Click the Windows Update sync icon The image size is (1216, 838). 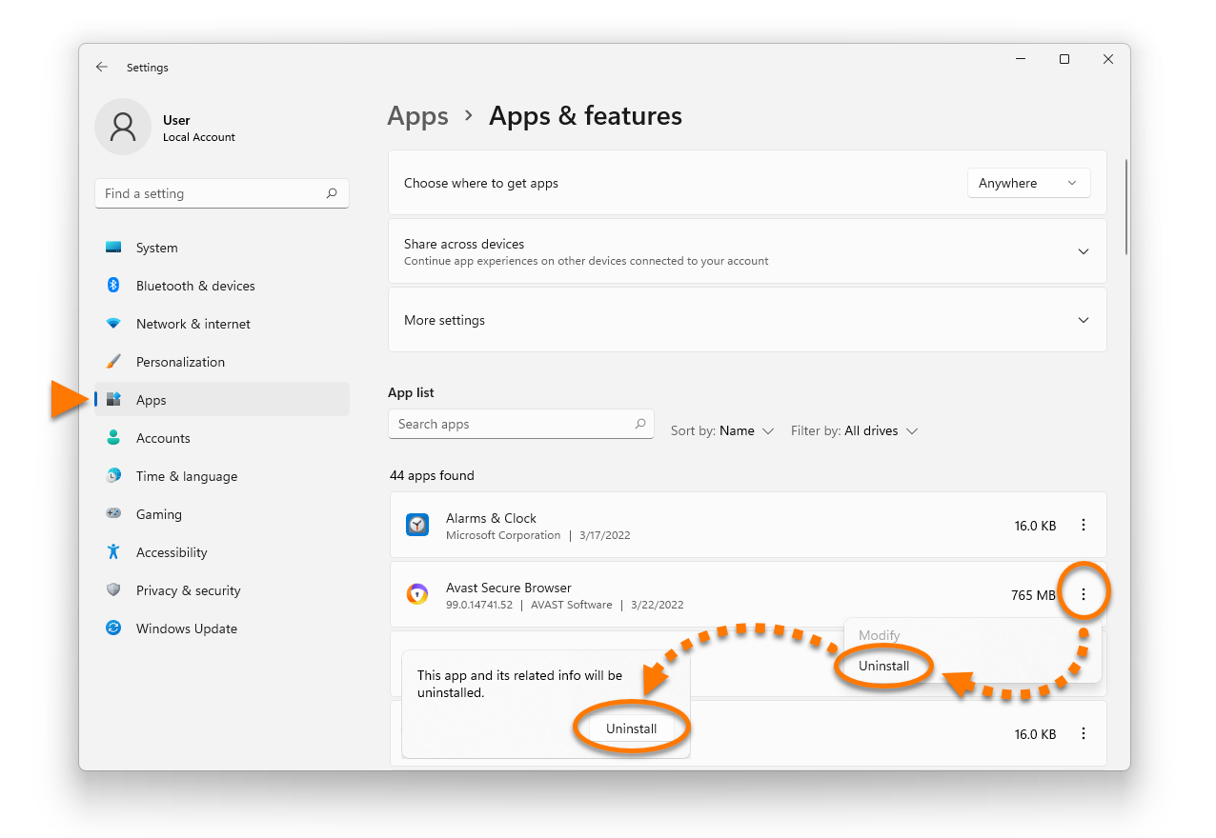click(113, 628)
